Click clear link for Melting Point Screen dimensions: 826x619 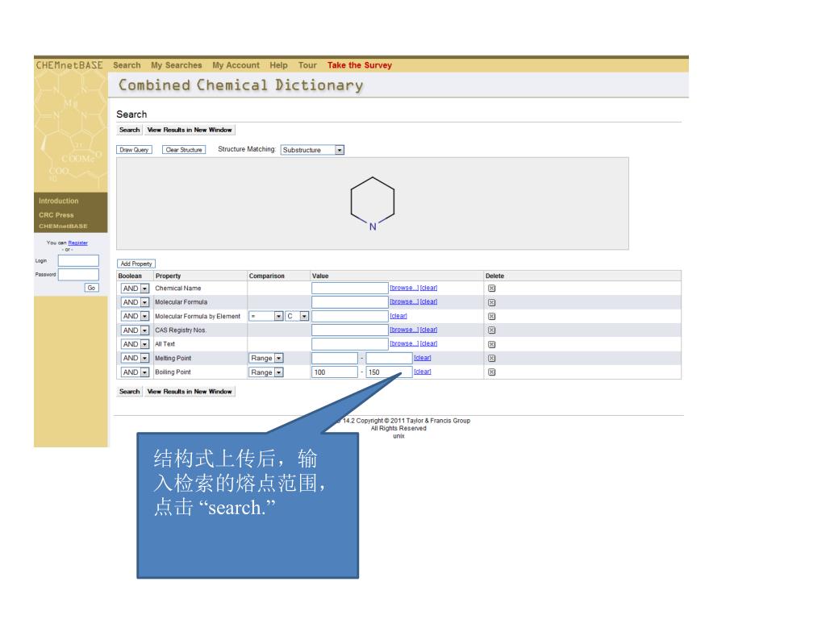(423, 358)
